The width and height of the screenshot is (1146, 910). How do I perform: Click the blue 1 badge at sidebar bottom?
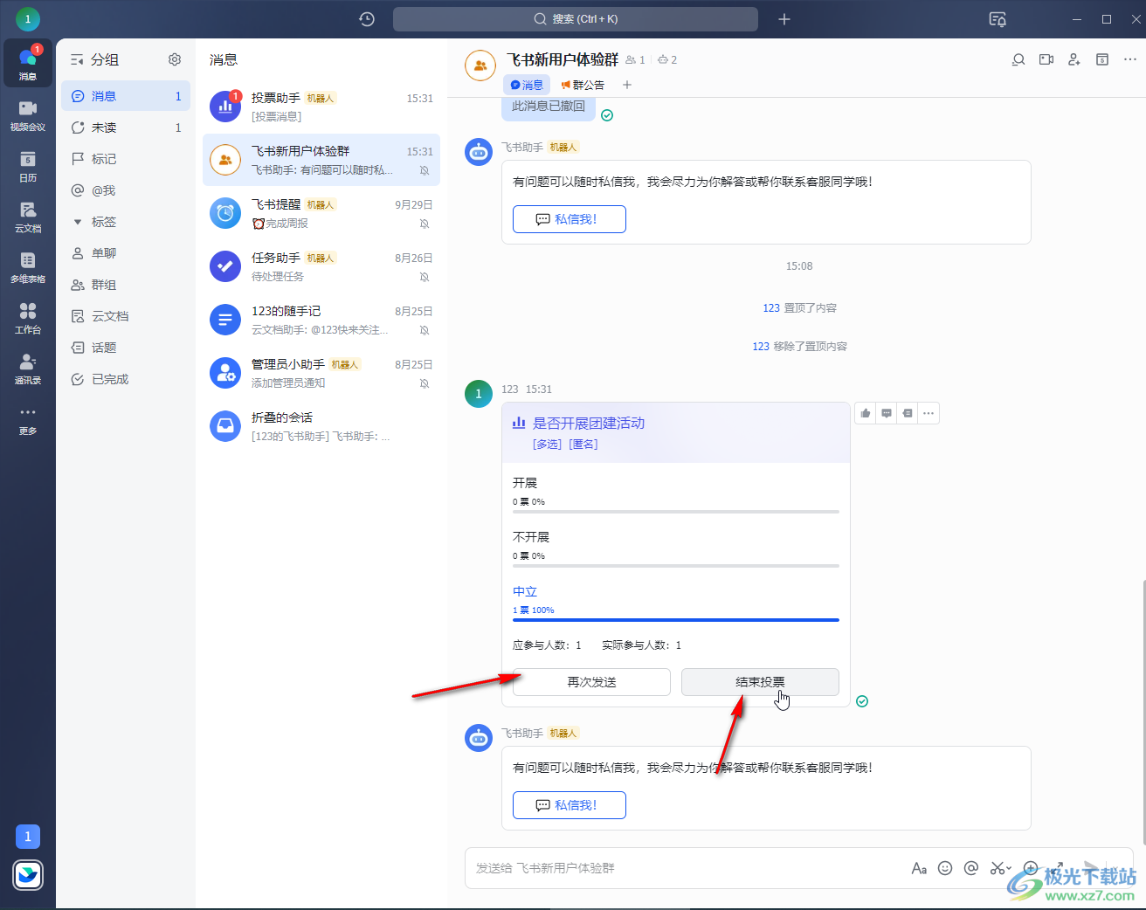[28, 837]
